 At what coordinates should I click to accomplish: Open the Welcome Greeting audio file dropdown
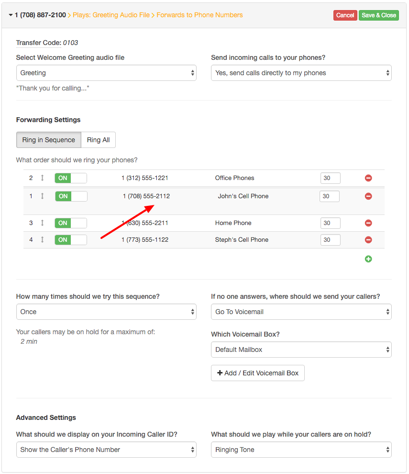[x=106, y=73]
